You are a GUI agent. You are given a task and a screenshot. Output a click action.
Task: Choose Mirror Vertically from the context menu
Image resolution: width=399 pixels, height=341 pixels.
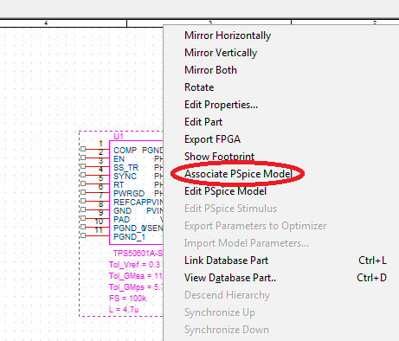coord(221,53)
